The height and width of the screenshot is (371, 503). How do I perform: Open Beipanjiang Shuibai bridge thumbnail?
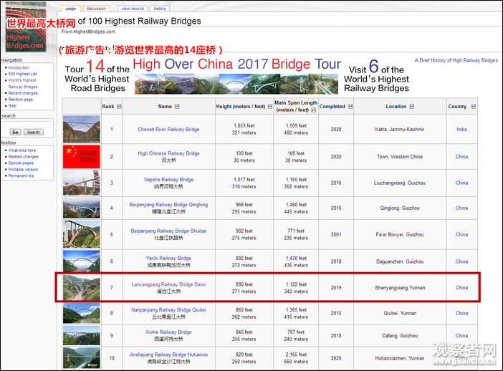(x=82, y=234)
